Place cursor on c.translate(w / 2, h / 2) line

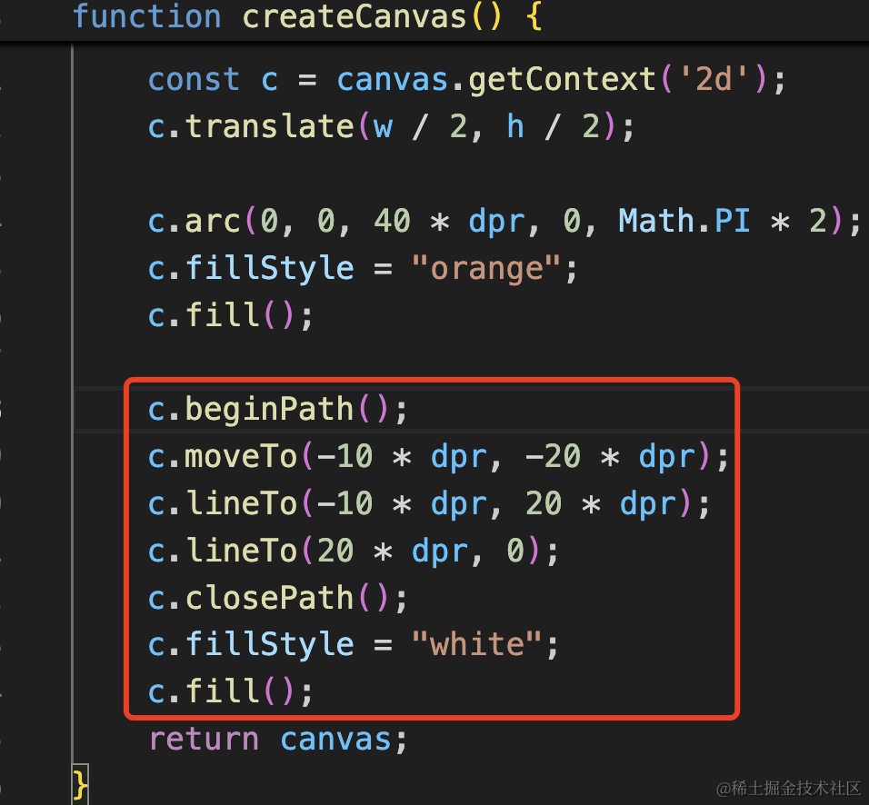[391, 127]
